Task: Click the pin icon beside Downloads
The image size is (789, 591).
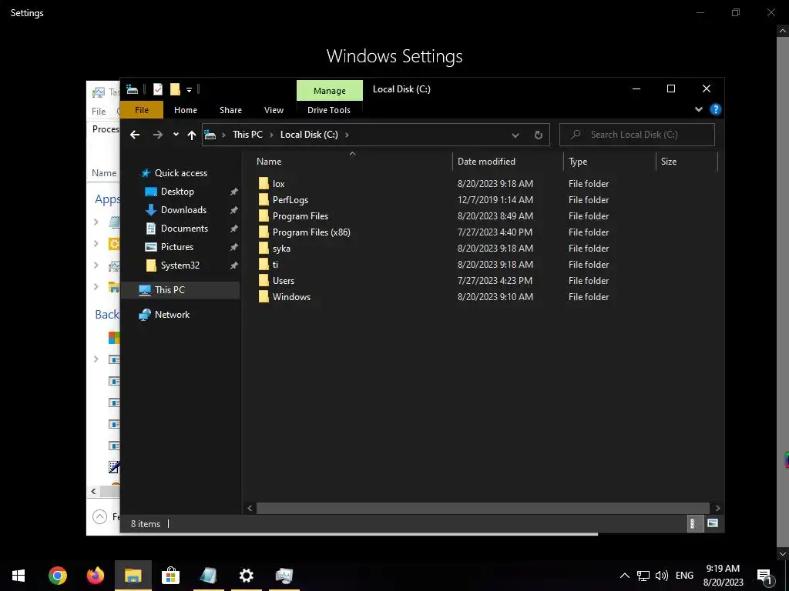Action: [x=233, y=210]
